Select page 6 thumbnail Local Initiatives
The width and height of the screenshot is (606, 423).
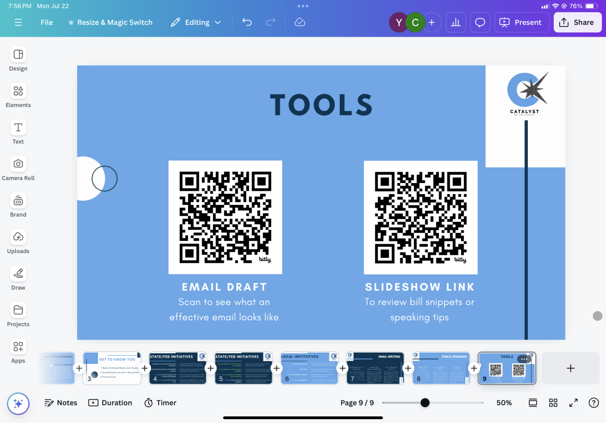(309, 368)
